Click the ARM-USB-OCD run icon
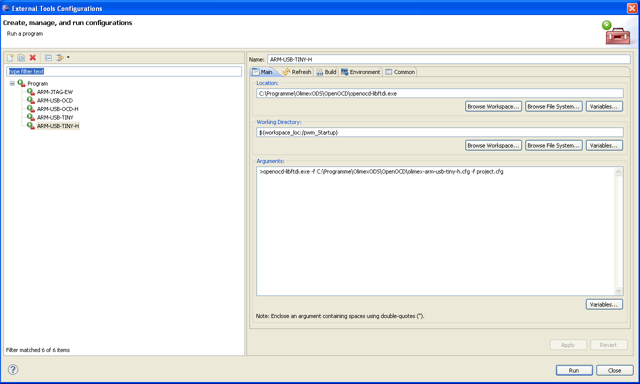This screenshot has width=640, height=384. pos(31,100)
